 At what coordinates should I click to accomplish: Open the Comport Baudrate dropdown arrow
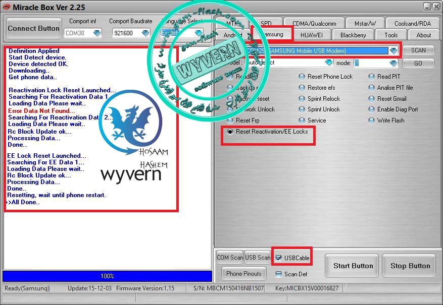(x=145, y=33)
